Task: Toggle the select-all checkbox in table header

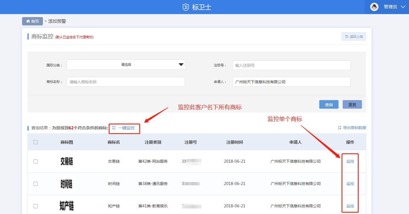Action: (x=36, y=142)
